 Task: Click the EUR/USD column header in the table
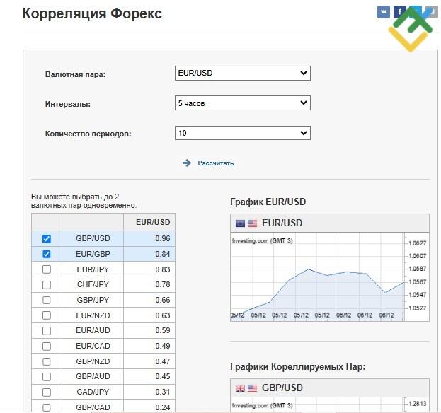[153, 222]
